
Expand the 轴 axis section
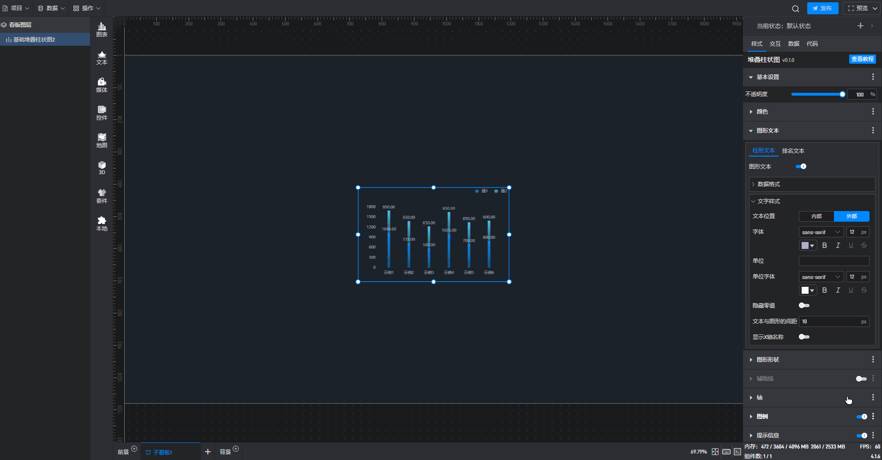click(751, 398)
